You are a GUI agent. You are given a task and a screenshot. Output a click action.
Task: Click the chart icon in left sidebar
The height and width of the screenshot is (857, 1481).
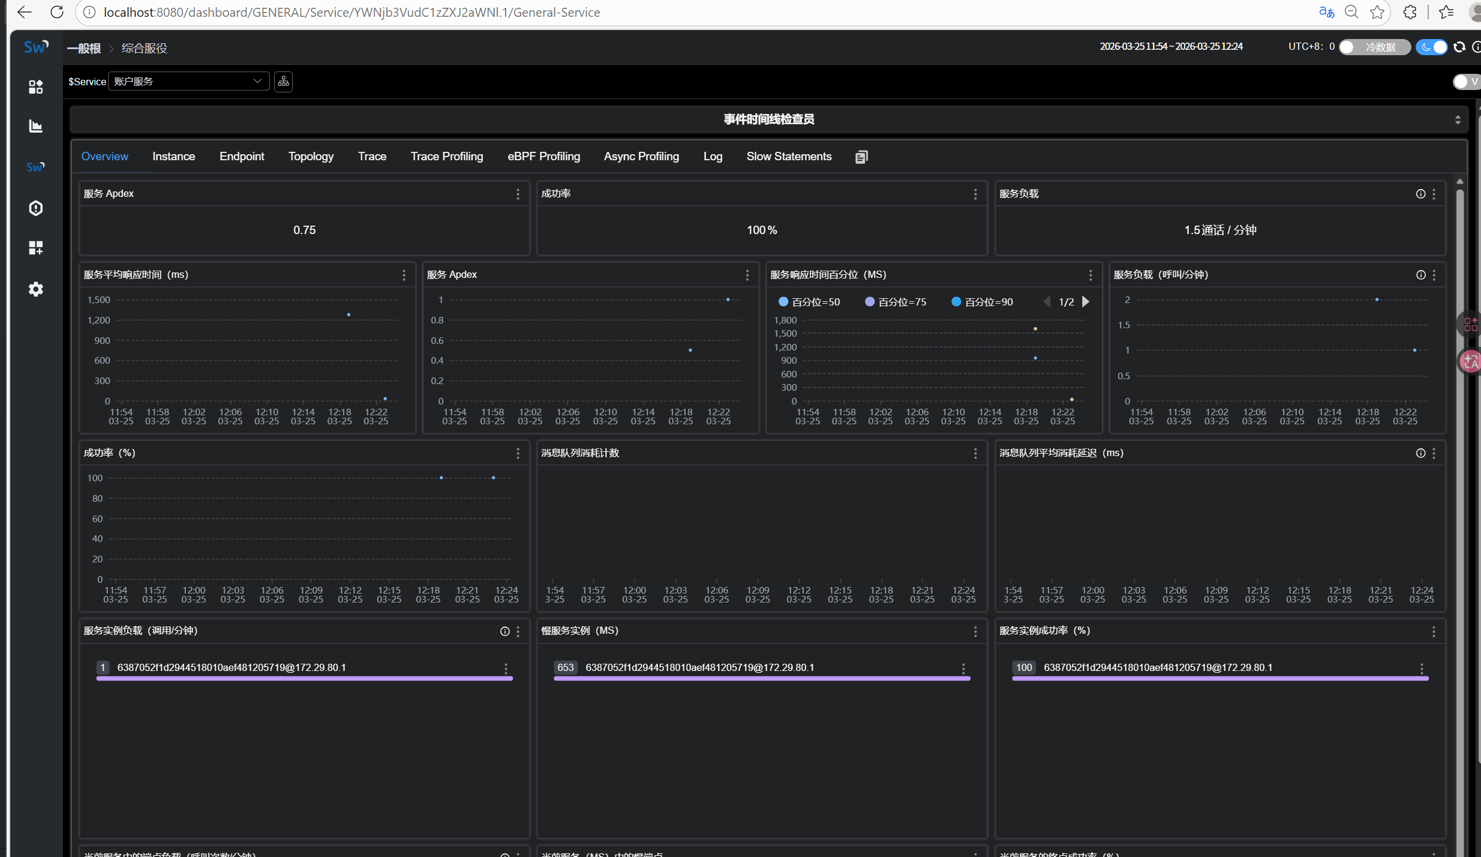coord(35,126)
